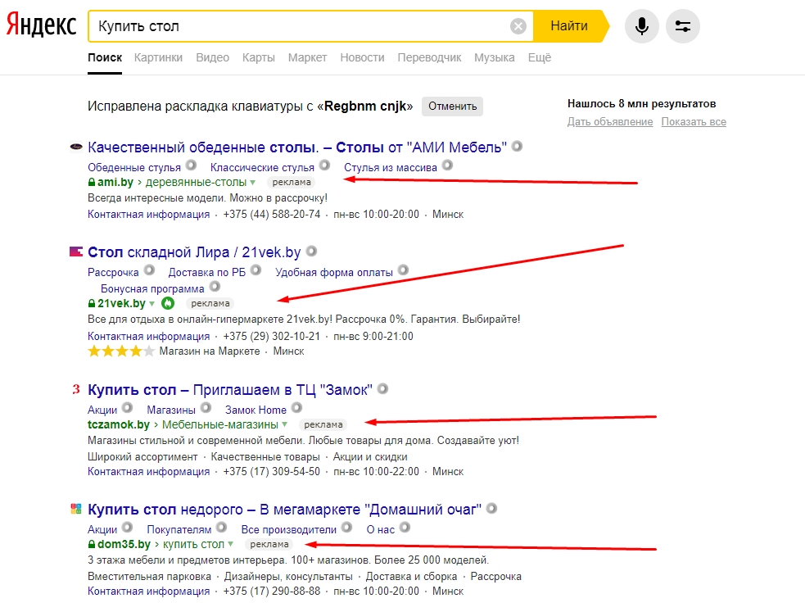Screen dimensions: 805x612
Task: Open the Новости tab
Action: click(x=363, y=57)
